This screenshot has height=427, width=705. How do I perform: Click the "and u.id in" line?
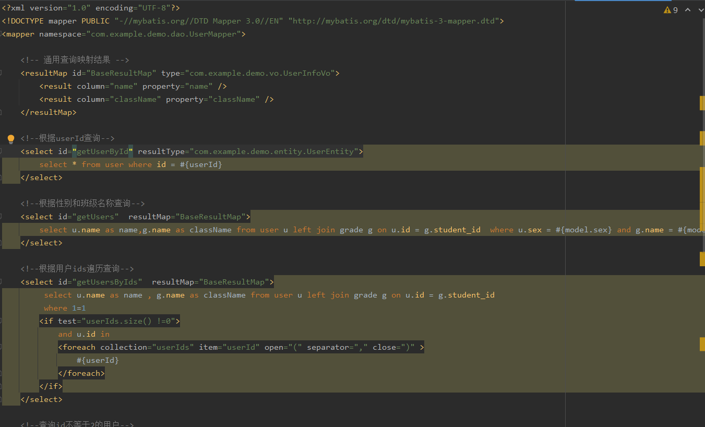tap(83, 334)
